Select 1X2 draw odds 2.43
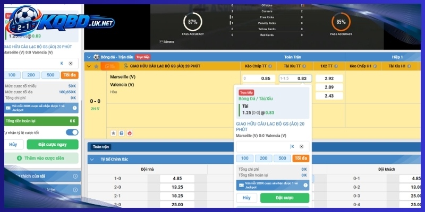 329,96
